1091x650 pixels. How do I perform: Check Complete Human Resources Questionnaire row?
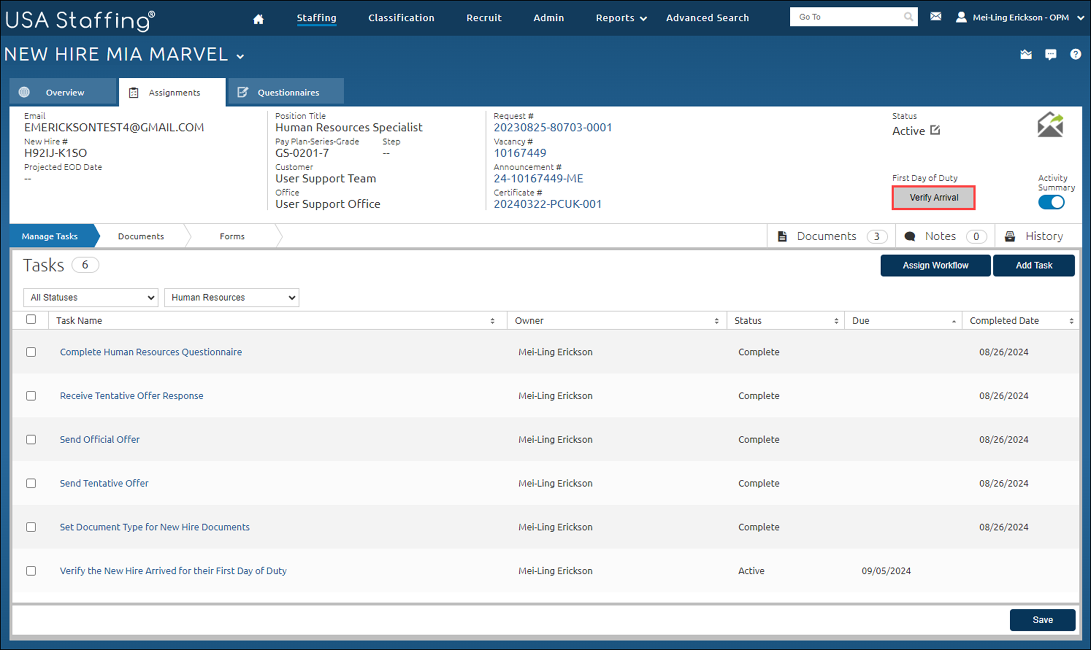pos(31,352)
